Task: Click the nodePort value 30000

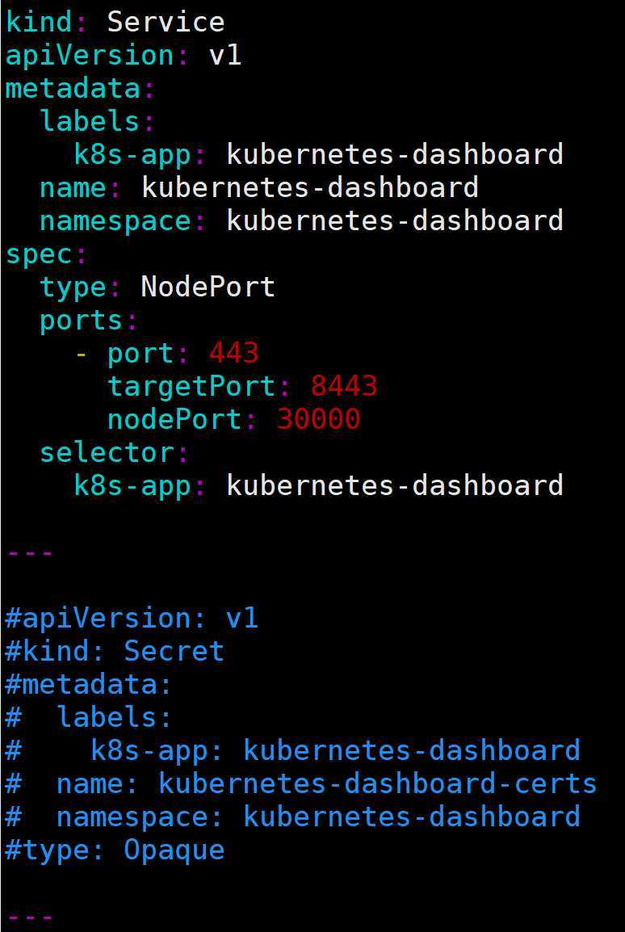Action: pyautogui.click(x=318, y=419)
